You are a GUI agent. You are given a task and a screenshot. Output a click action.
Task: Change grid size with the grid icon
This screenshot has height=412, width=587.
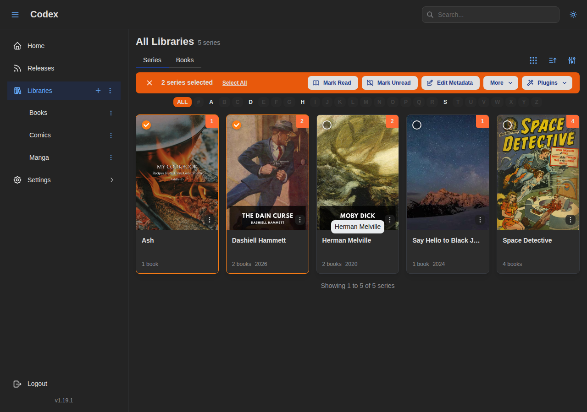pyautogui.click(x=533, y=60)
